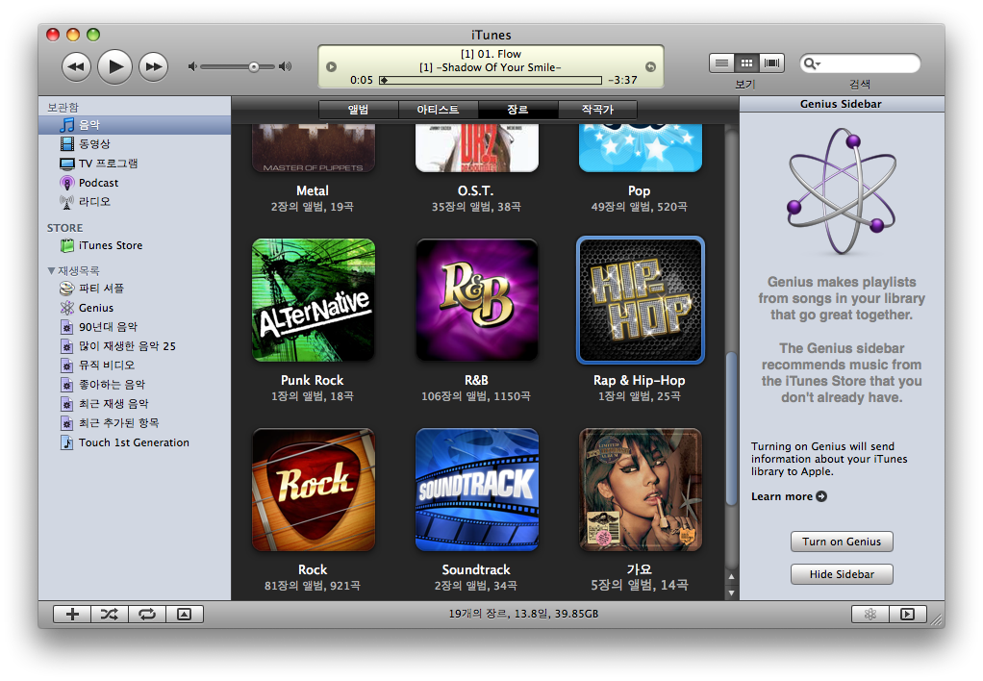Open Genius playlist in sidebar
Image resolution: width=983 pixels, height=681 pixels.
134,308
